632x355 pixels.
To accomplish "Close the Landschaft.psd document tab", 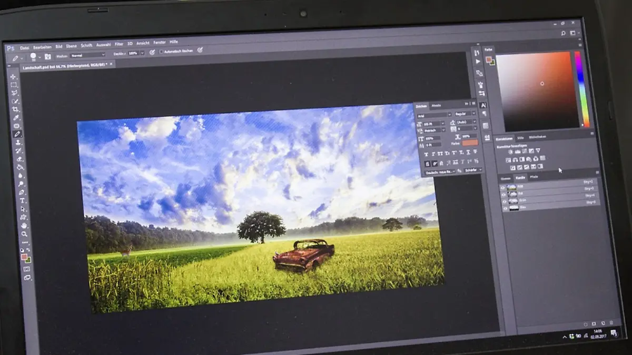I will coord(111,64).
